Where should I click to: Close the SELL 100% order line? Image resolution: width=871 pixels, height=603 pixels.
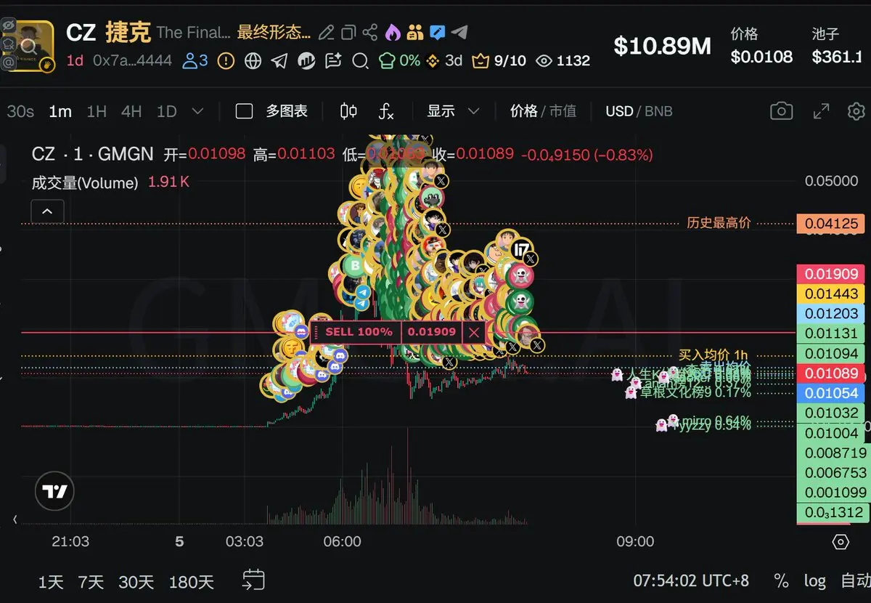point(474,332)
